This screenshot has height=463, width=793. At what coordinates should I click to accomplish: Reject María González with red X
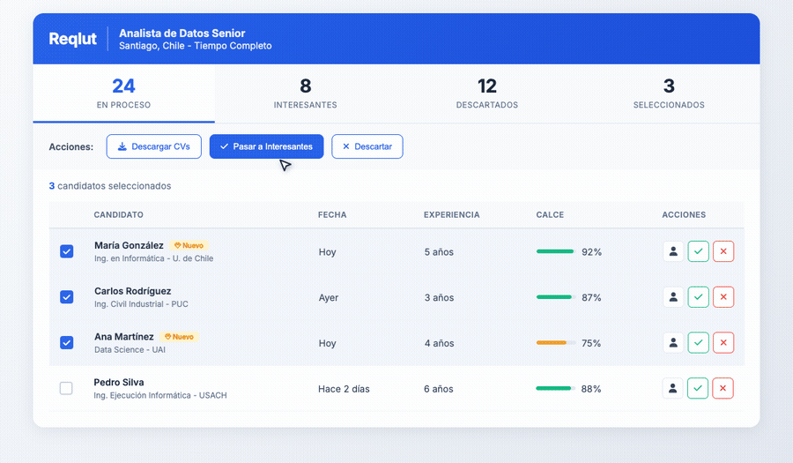pyautogui.click(x=723, y=251)
